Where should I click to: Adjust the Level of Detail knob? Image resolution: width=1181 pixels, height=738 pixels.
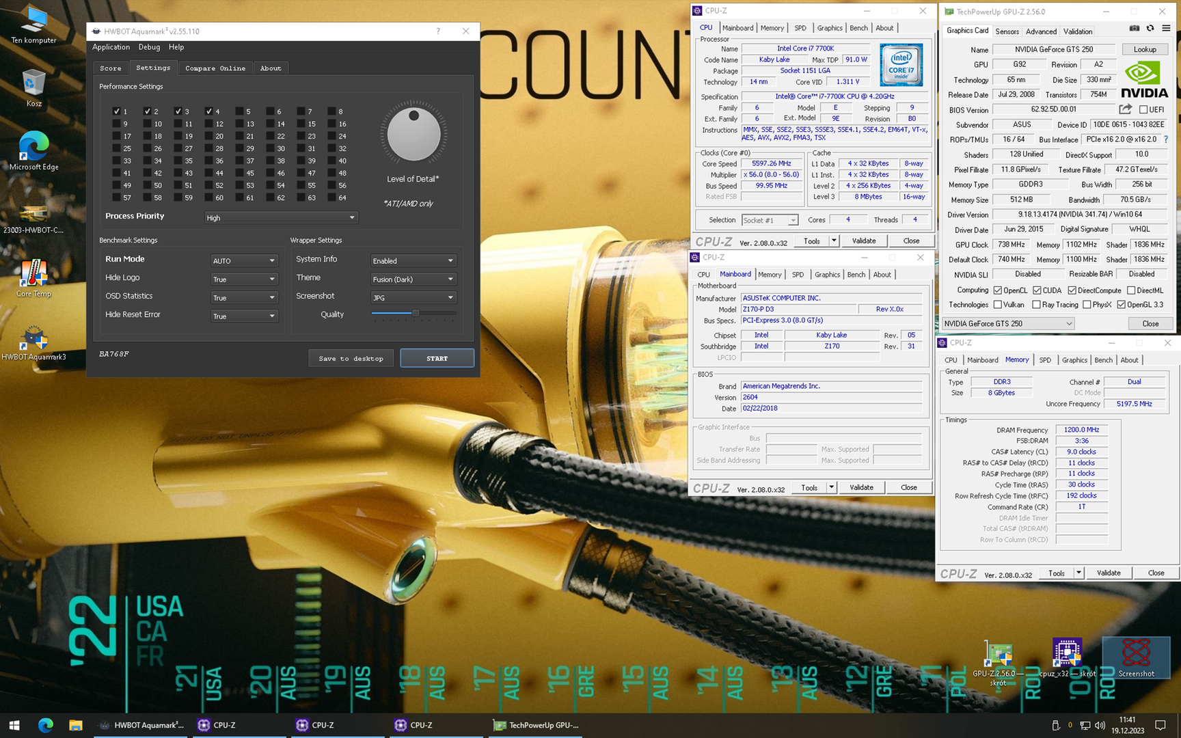coord(413,135)
